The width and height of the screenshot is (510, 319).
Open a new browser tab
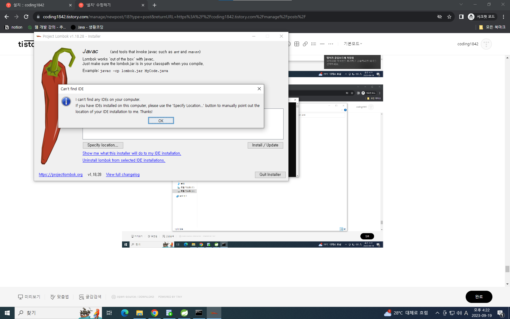155,5
